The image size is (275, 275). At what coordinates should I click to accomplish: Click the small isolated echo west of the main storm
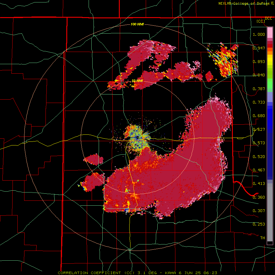[93, 159]
